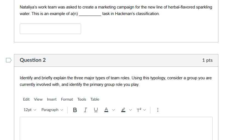The height and width of the screenshot is (140, 234).
Task: Click the text color A icon
Action: [106, 110]
